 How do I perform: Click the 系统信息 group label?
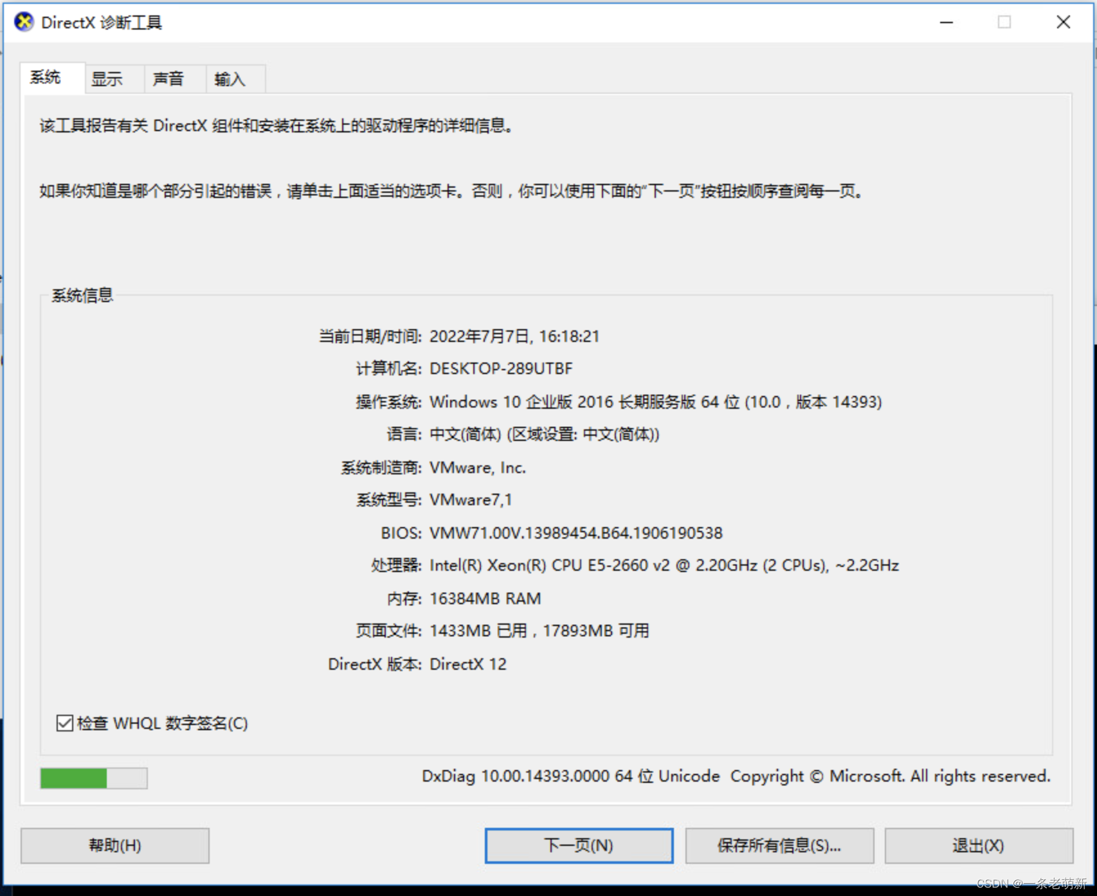pyautogui.click(x=82, y=295)
